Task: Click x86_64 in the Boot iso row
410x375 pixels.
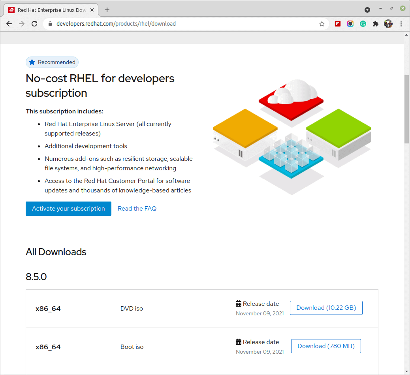Action: (48, 347)
